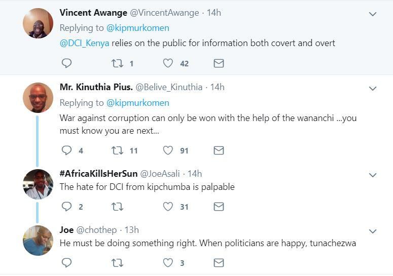Retweet Joe @chothep's tweet

117,263
